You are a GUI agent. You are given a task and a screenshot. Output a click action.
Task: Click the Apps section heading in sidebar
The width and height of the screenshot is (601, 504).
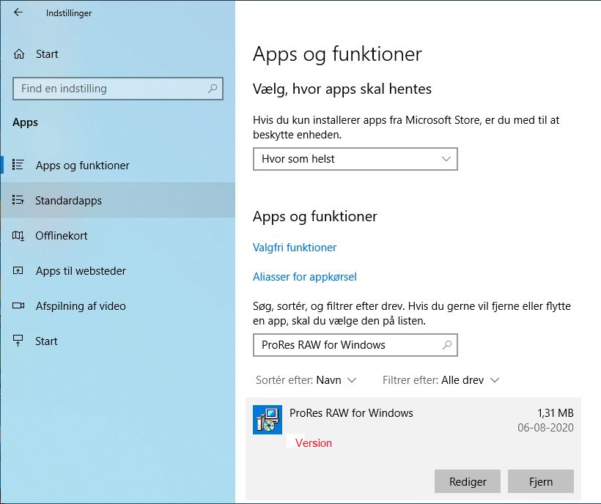click(x=25, y=122)
